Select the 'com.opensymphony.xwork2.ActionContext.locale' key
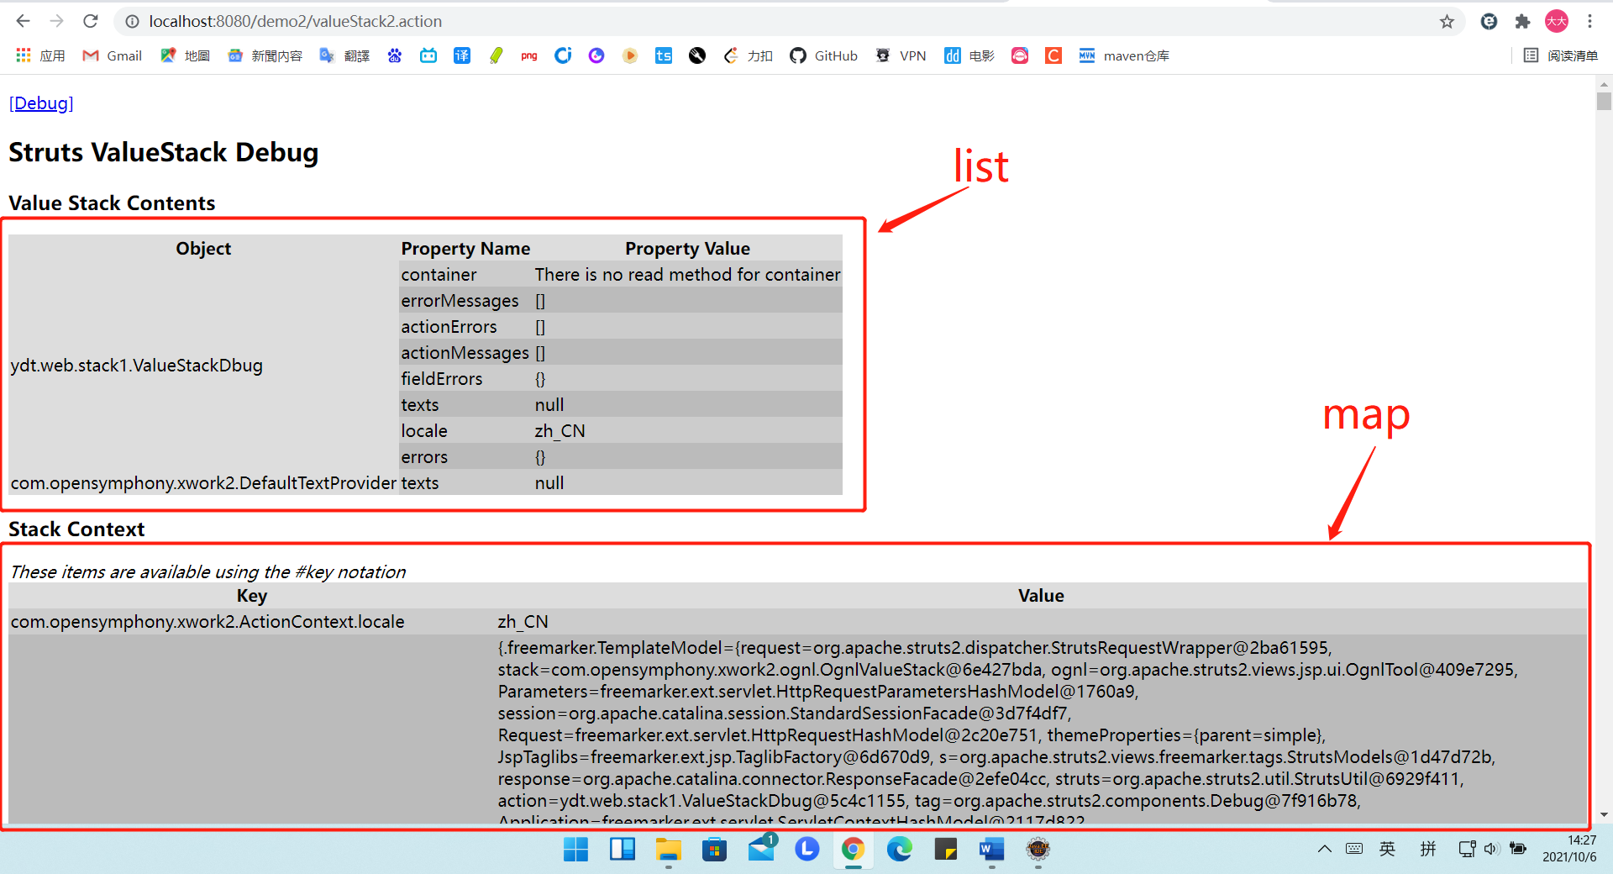The image size is (1613, 874). (x=208, y=622)
